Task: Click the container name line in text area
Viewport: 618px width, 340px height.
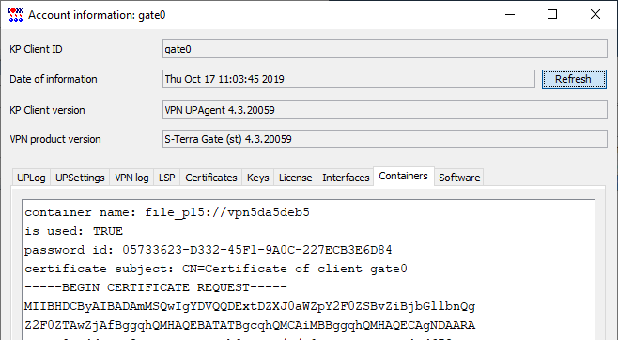Action: pyautogui.click(x=167, y=212)
